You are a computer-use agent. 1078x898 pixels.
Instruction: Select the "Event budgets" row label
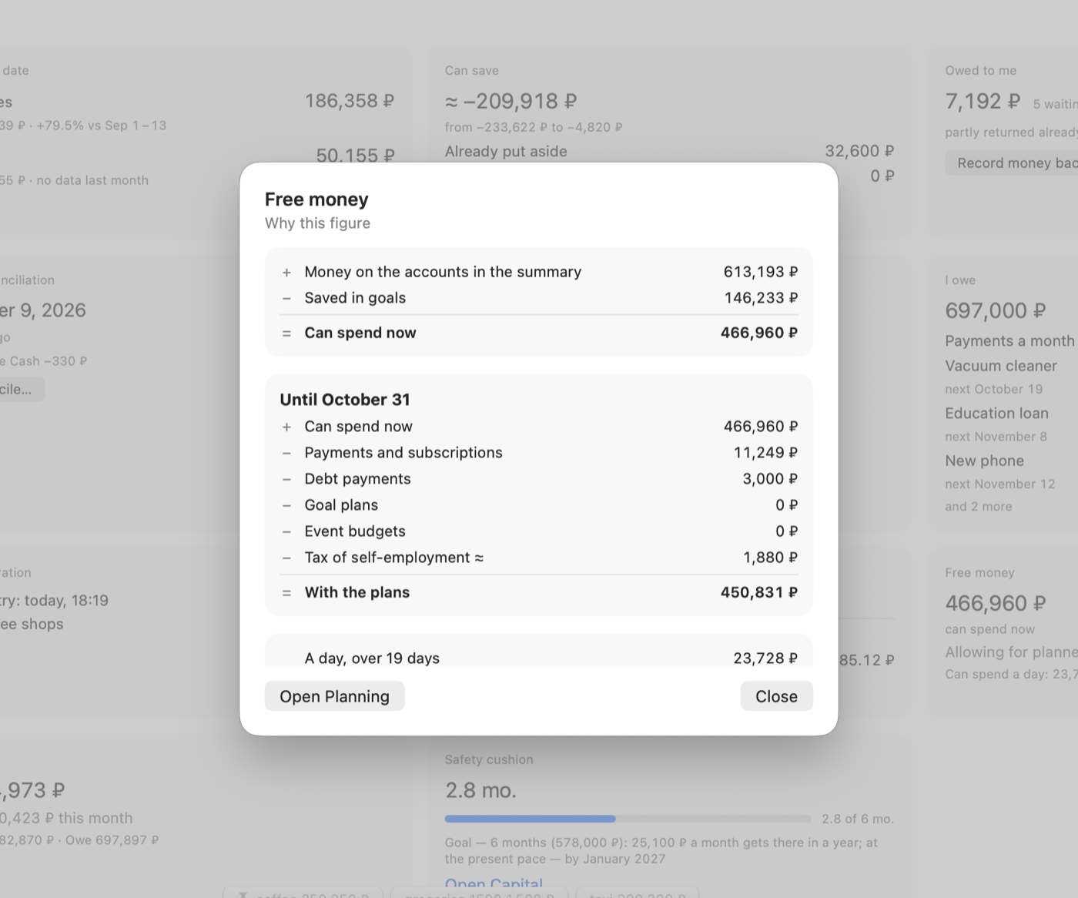coord(355,531)
